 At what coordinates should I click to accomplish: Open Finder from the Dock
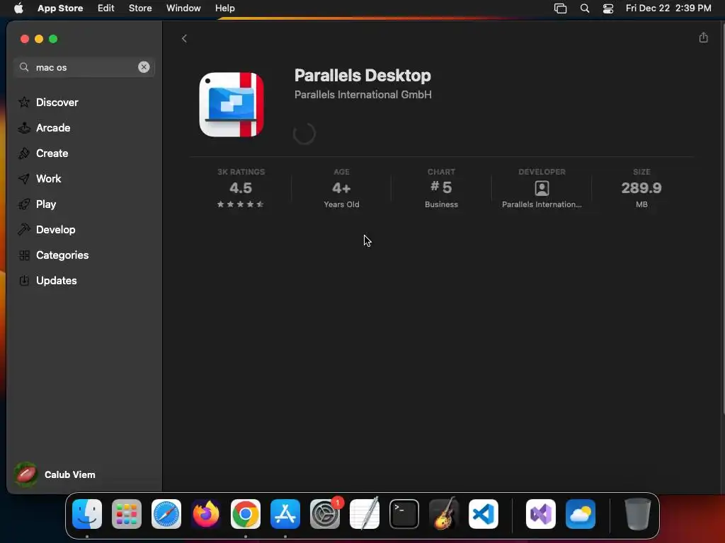pyautogui.click(x=87, y=514)
